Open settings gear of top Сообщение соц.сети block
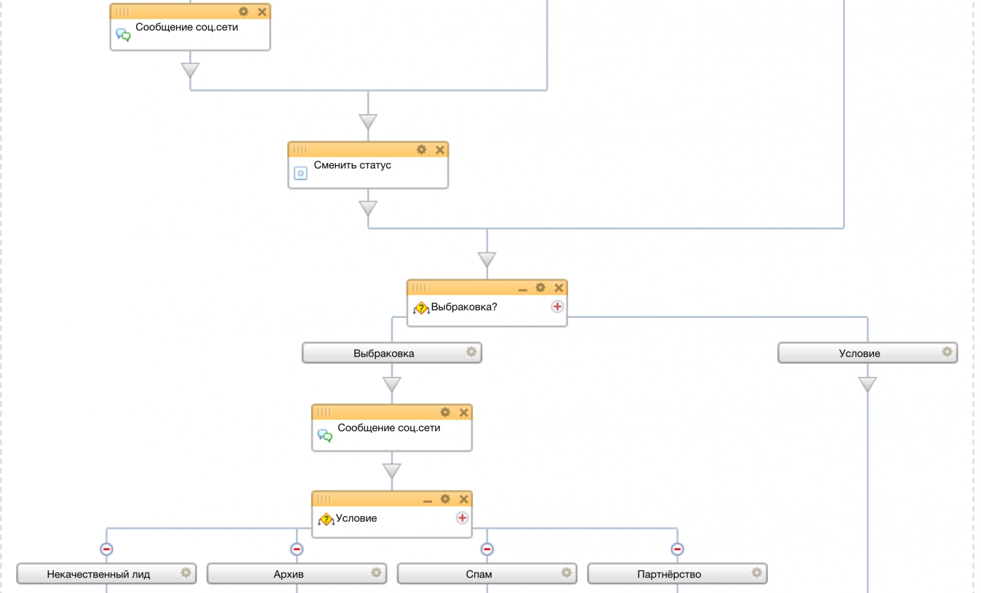The height and width of the screenshot is (593, 981). pyautogui.click(x=244, y=12)
